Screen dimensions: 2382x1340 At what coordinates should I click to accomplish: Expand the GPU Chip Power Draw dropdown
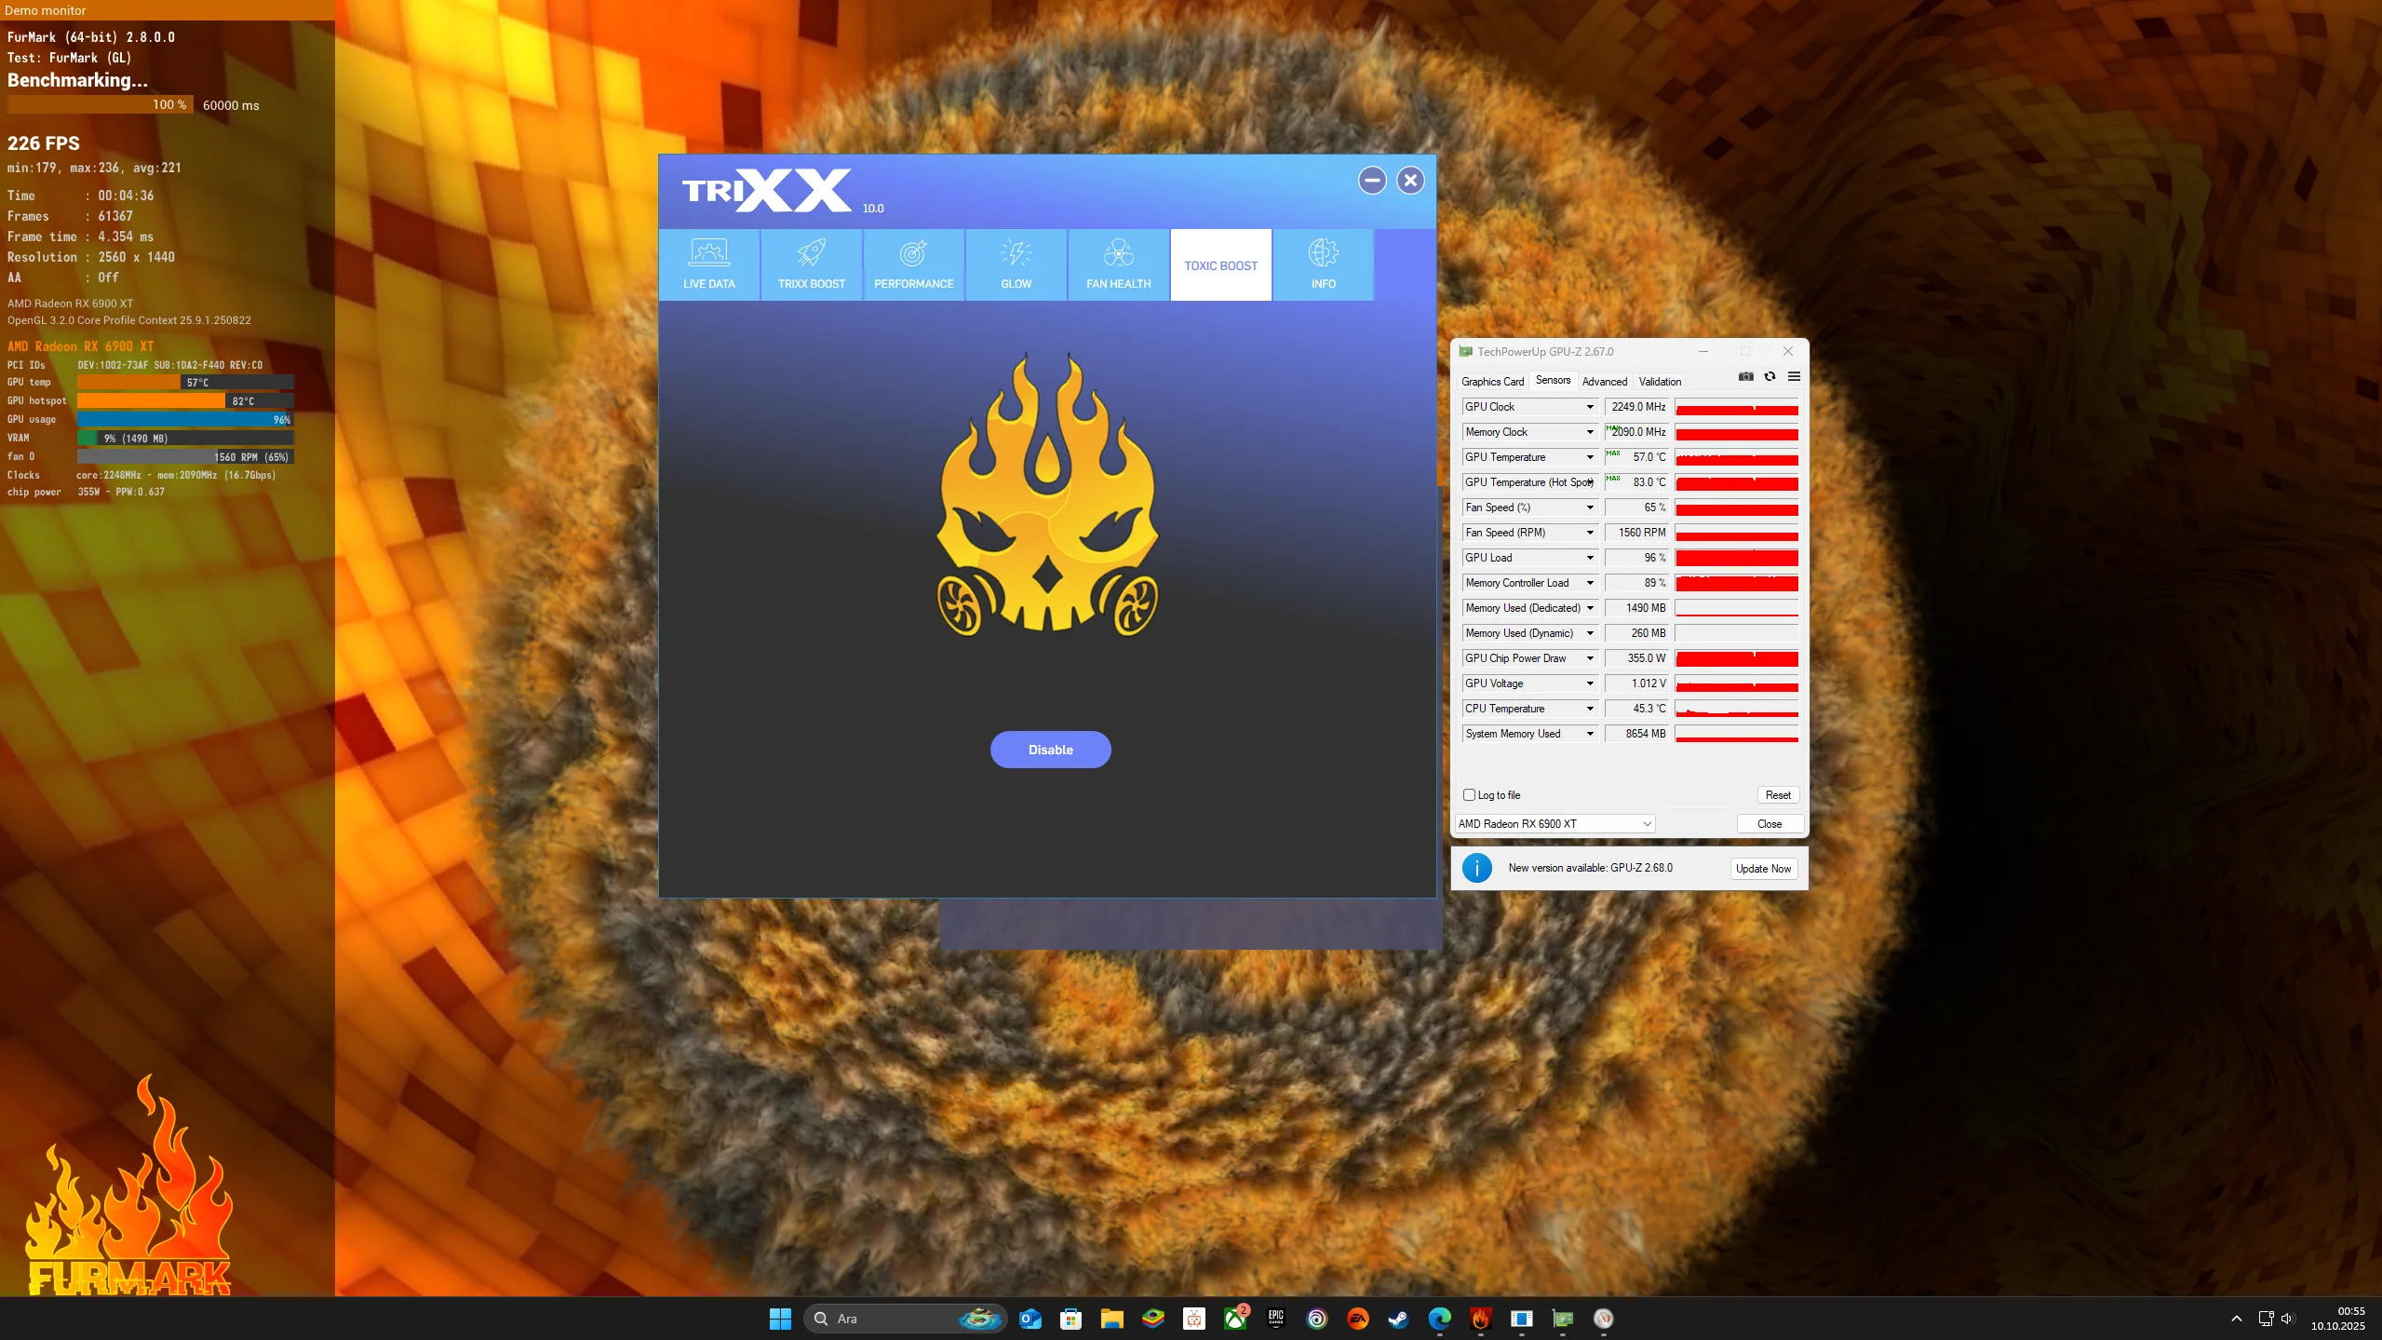pyautogui.click(x=1590, y=658)
